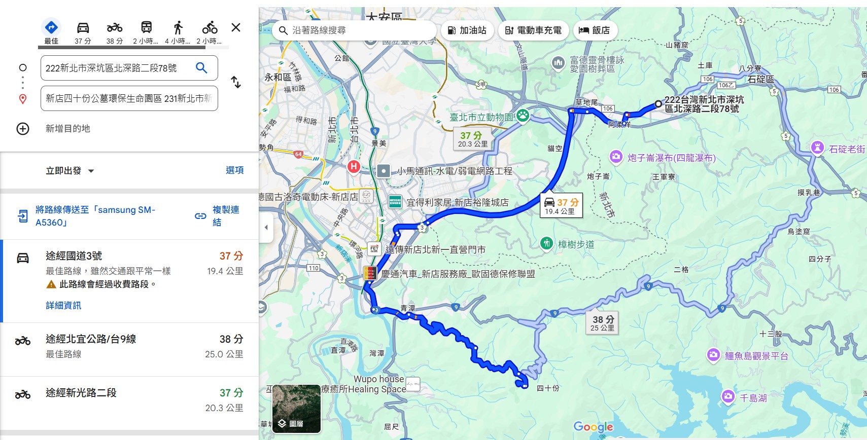The width and height of the screenshot is (867, 440).
Task: Click 小馬通訊 marker icon
Action: pos(384,171)
